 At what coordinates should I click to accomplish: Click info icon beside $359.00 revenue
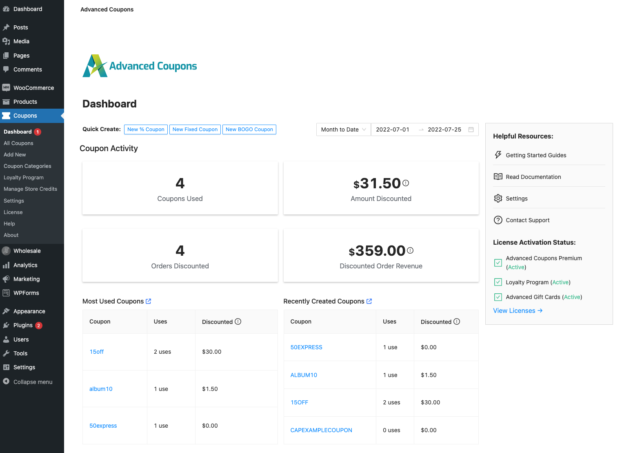(410, 250)
